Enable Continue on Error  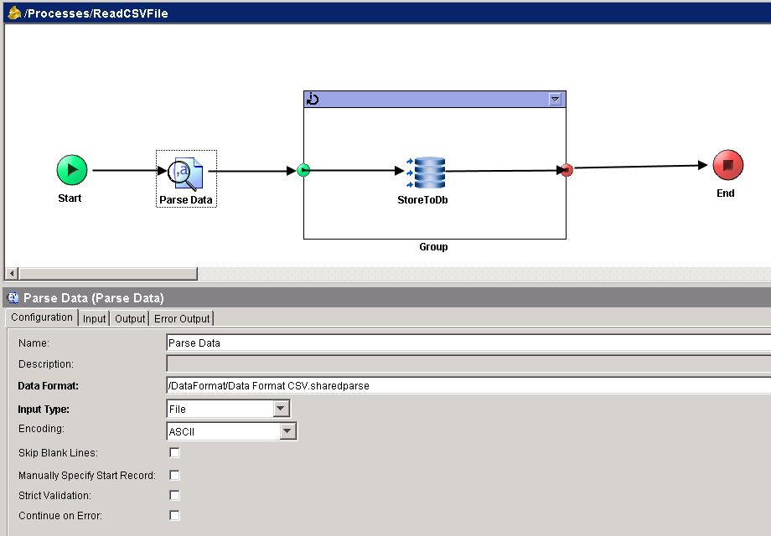[173, 516]
